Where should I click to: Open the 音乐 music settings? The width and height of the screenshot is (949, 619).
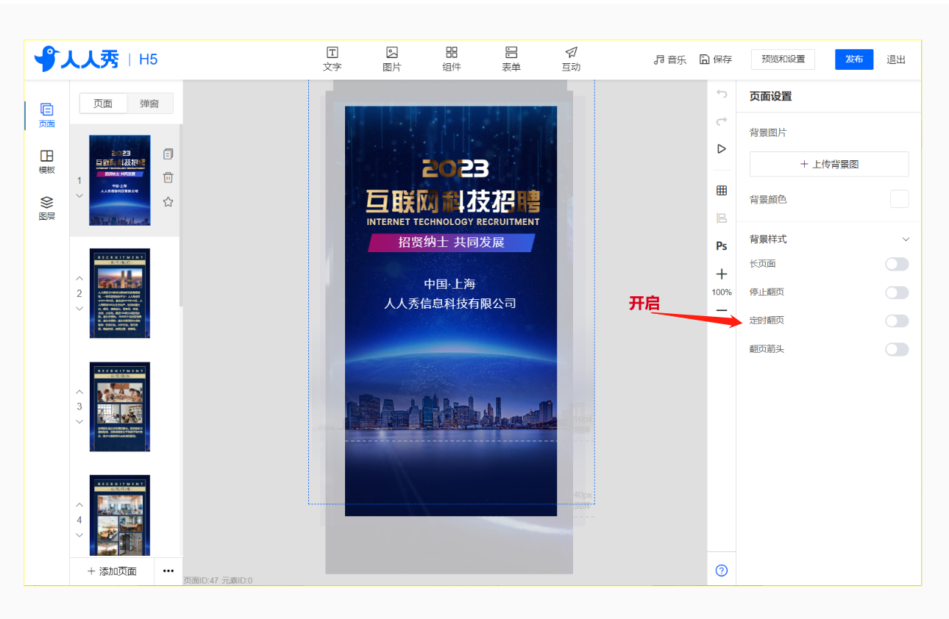pos(669,60)
